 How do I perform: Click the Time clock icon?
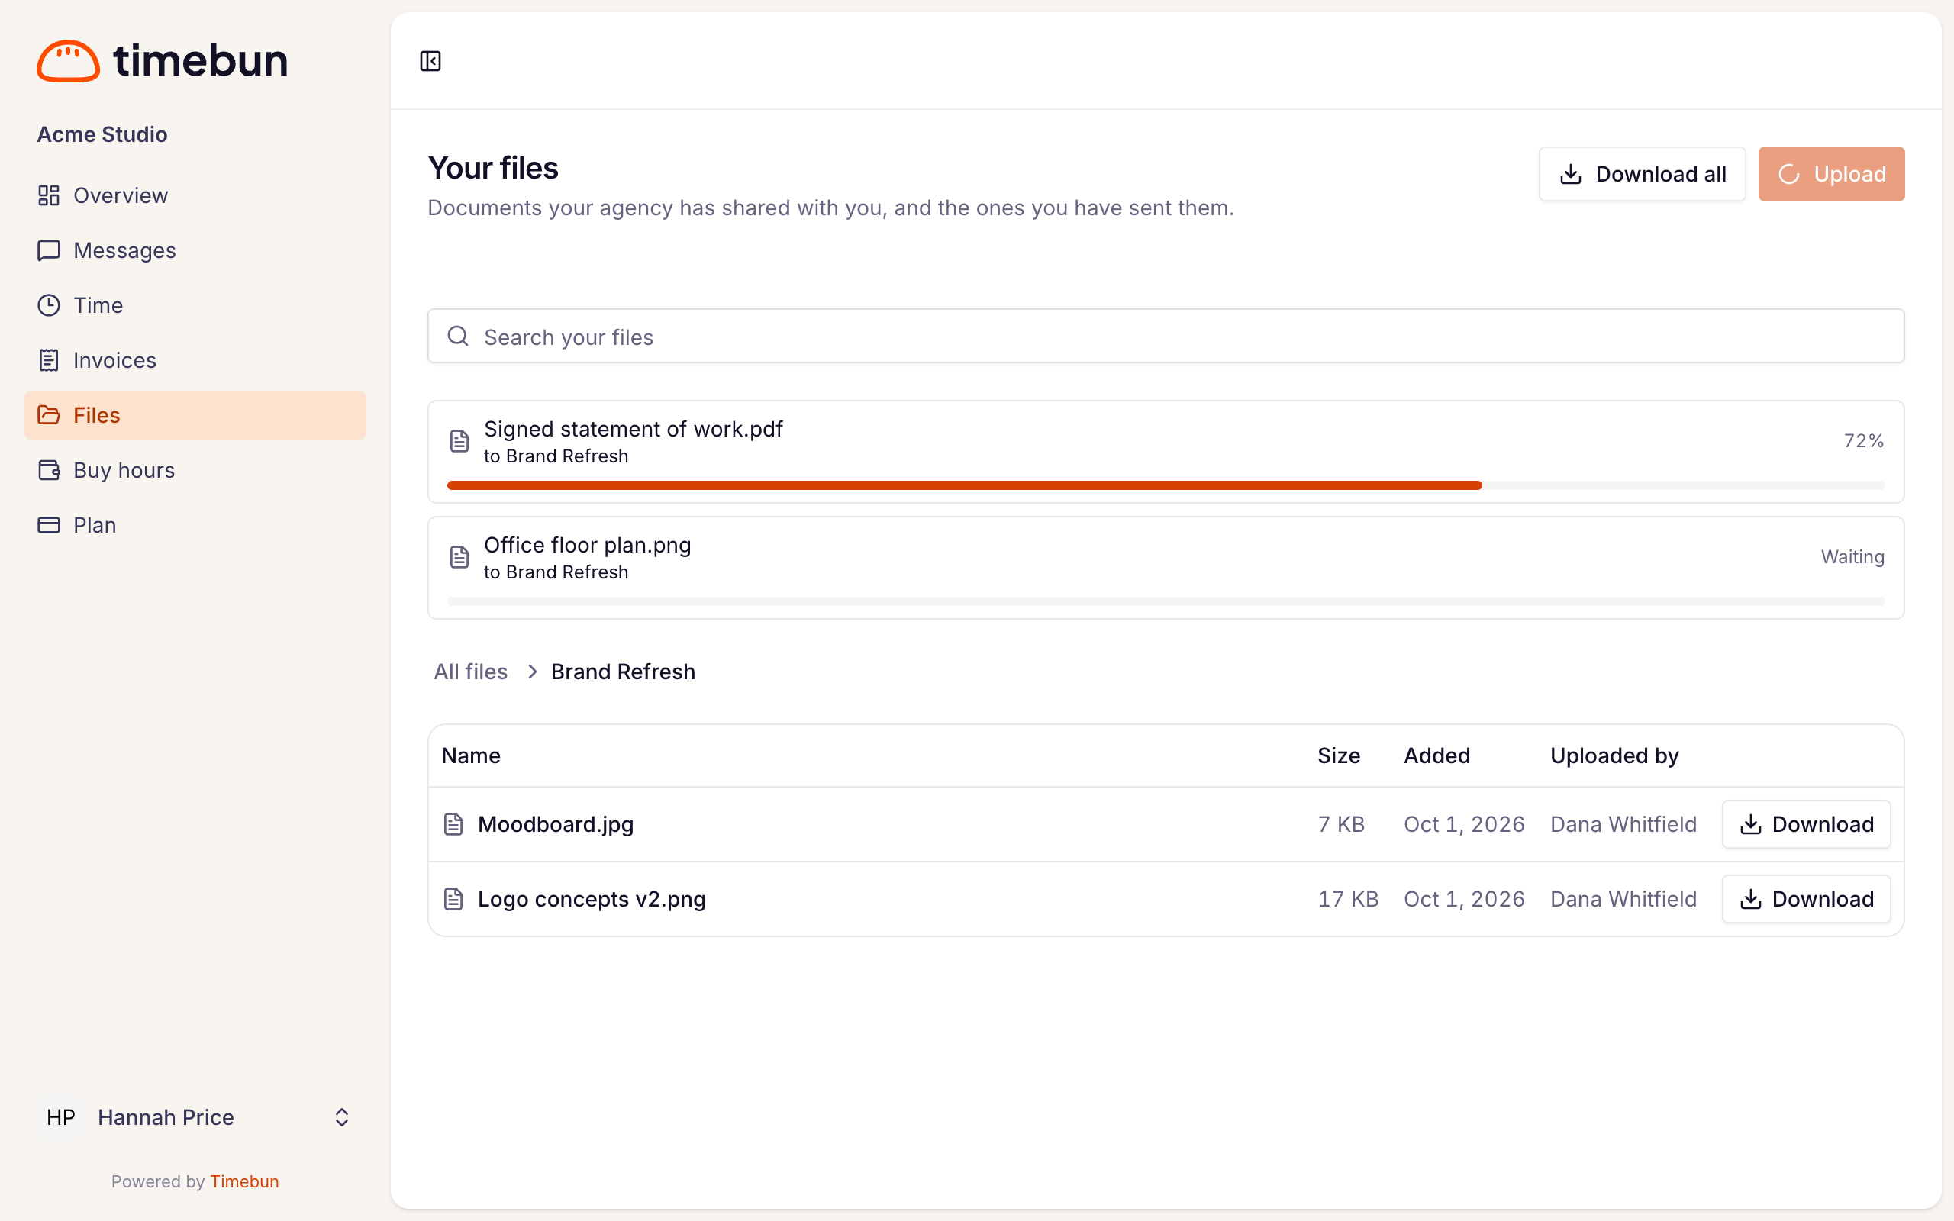pyautogui.click(x=50, y=305)
